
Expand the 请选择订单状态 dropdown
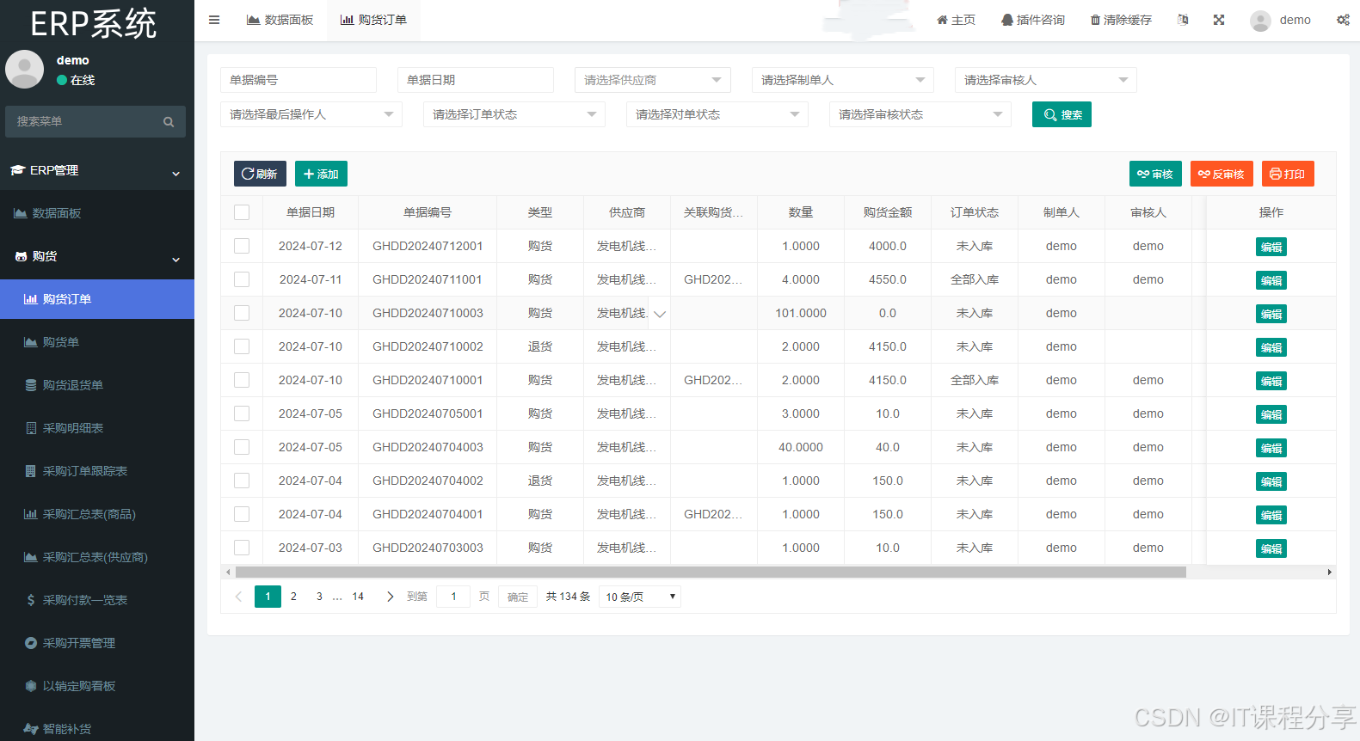(514, 114)
